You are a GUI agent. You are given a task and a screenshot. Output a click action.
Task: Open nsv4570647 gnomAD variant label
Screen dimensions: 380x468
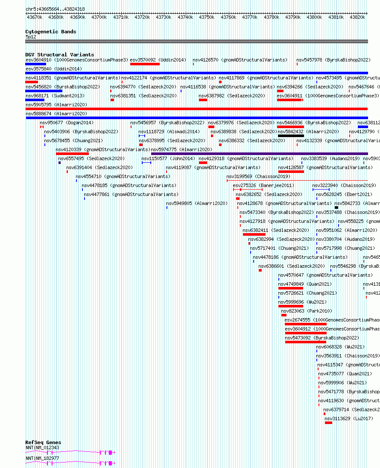(x=325, y=275)
